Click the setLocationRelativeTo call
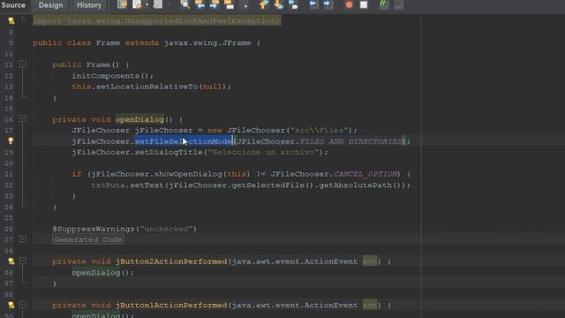Screen dimensions: 565x318 click(x=147, y=87)
